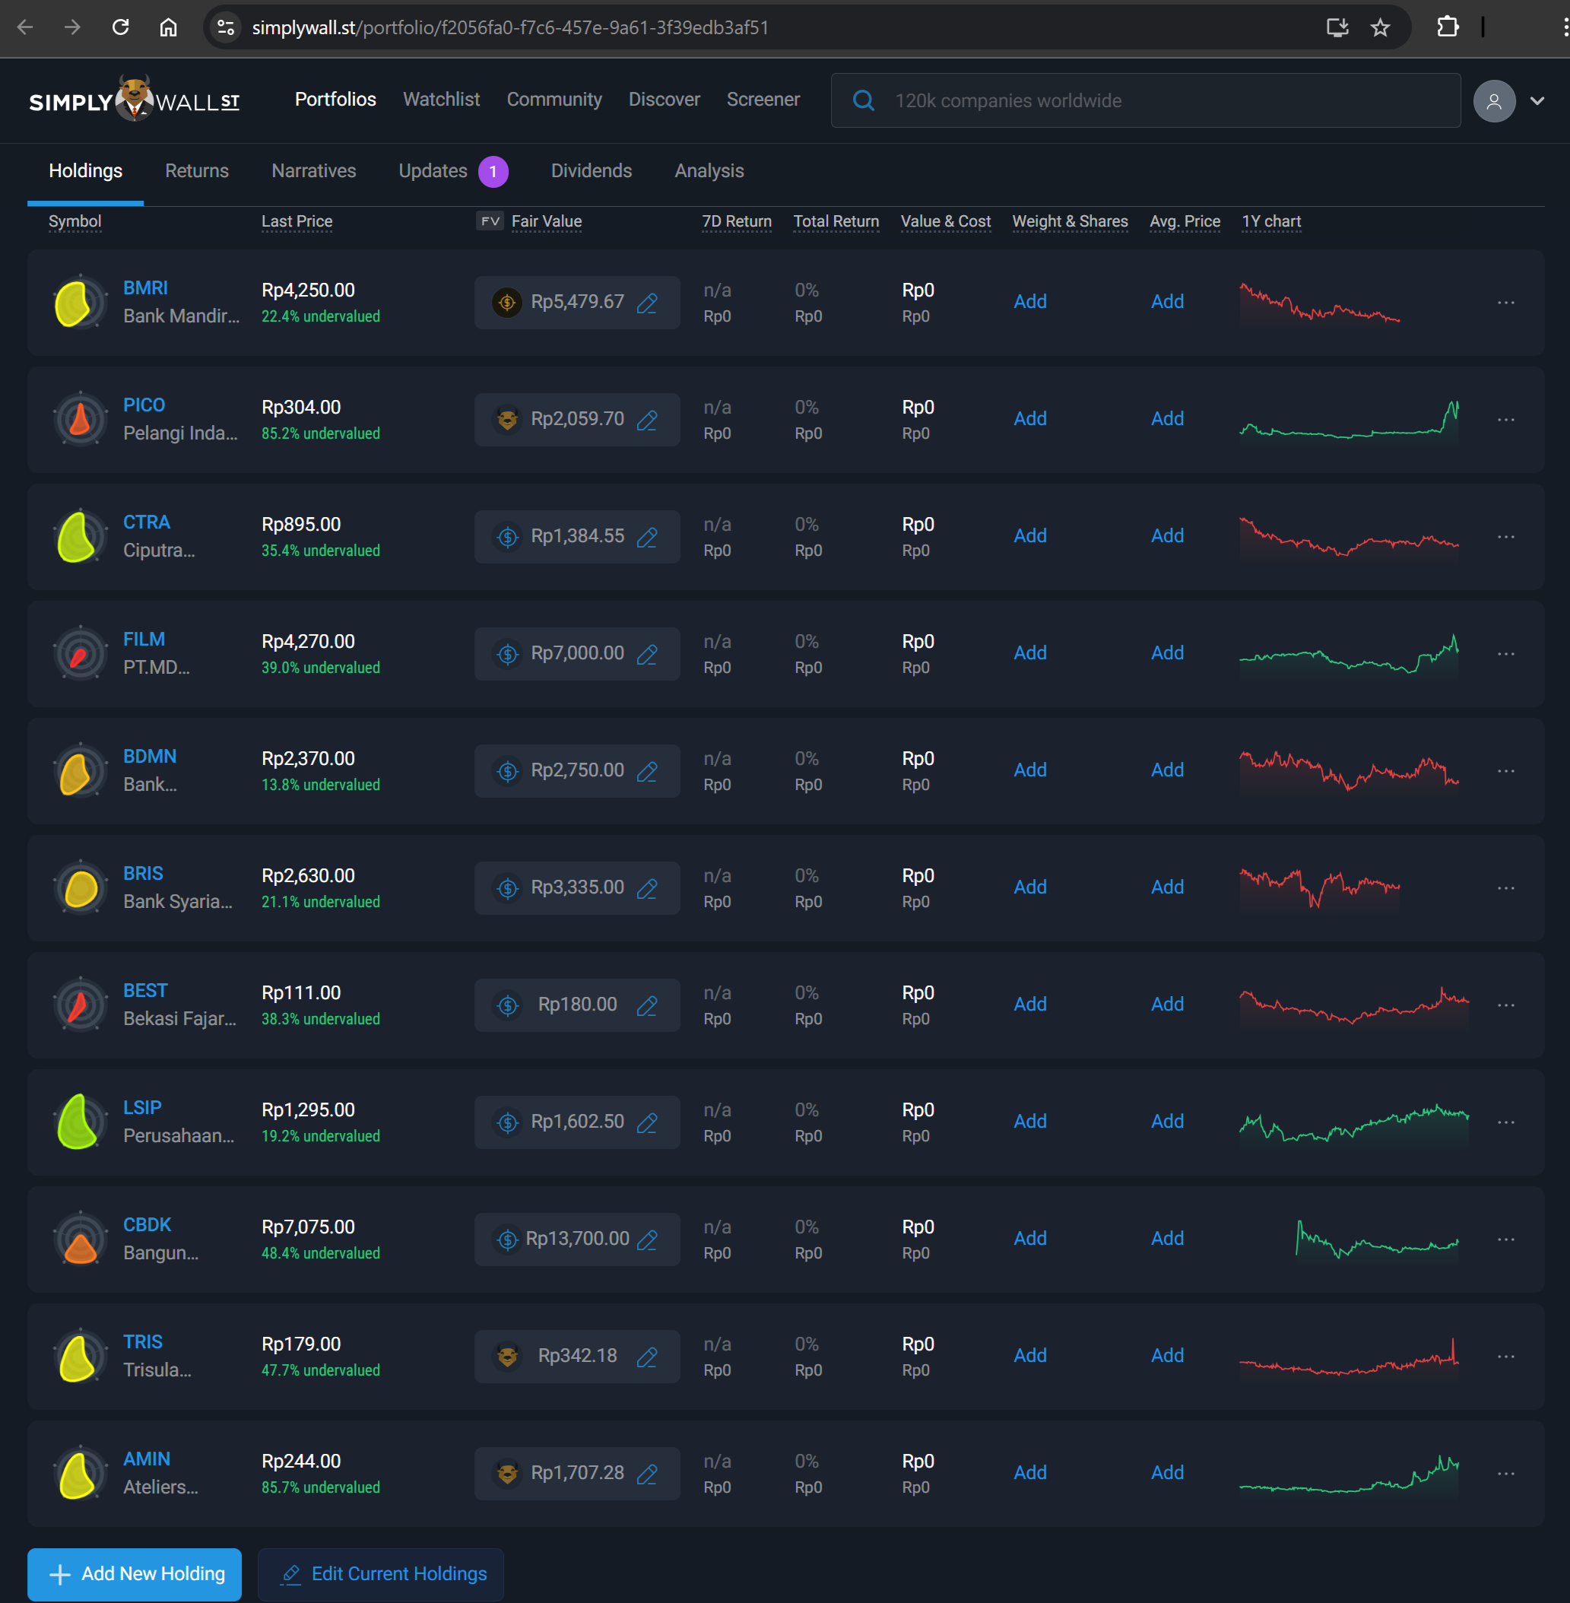Edit fair value pencil for BMRI
Screen dimensions: 1570x1603
pyautogui.click(x=647, y=303)
